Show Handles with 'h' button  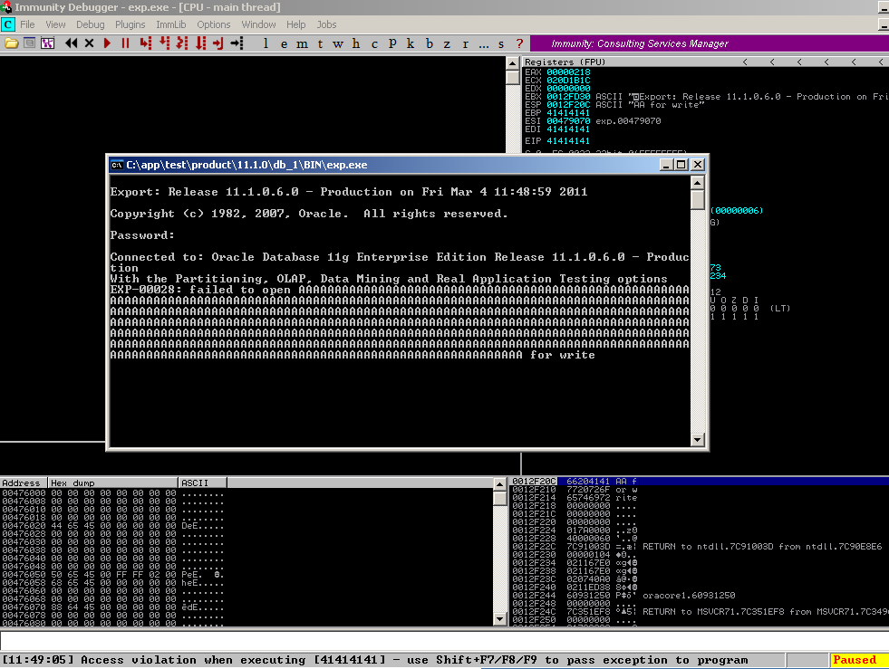pyautogui.click(x=356, y=43)
